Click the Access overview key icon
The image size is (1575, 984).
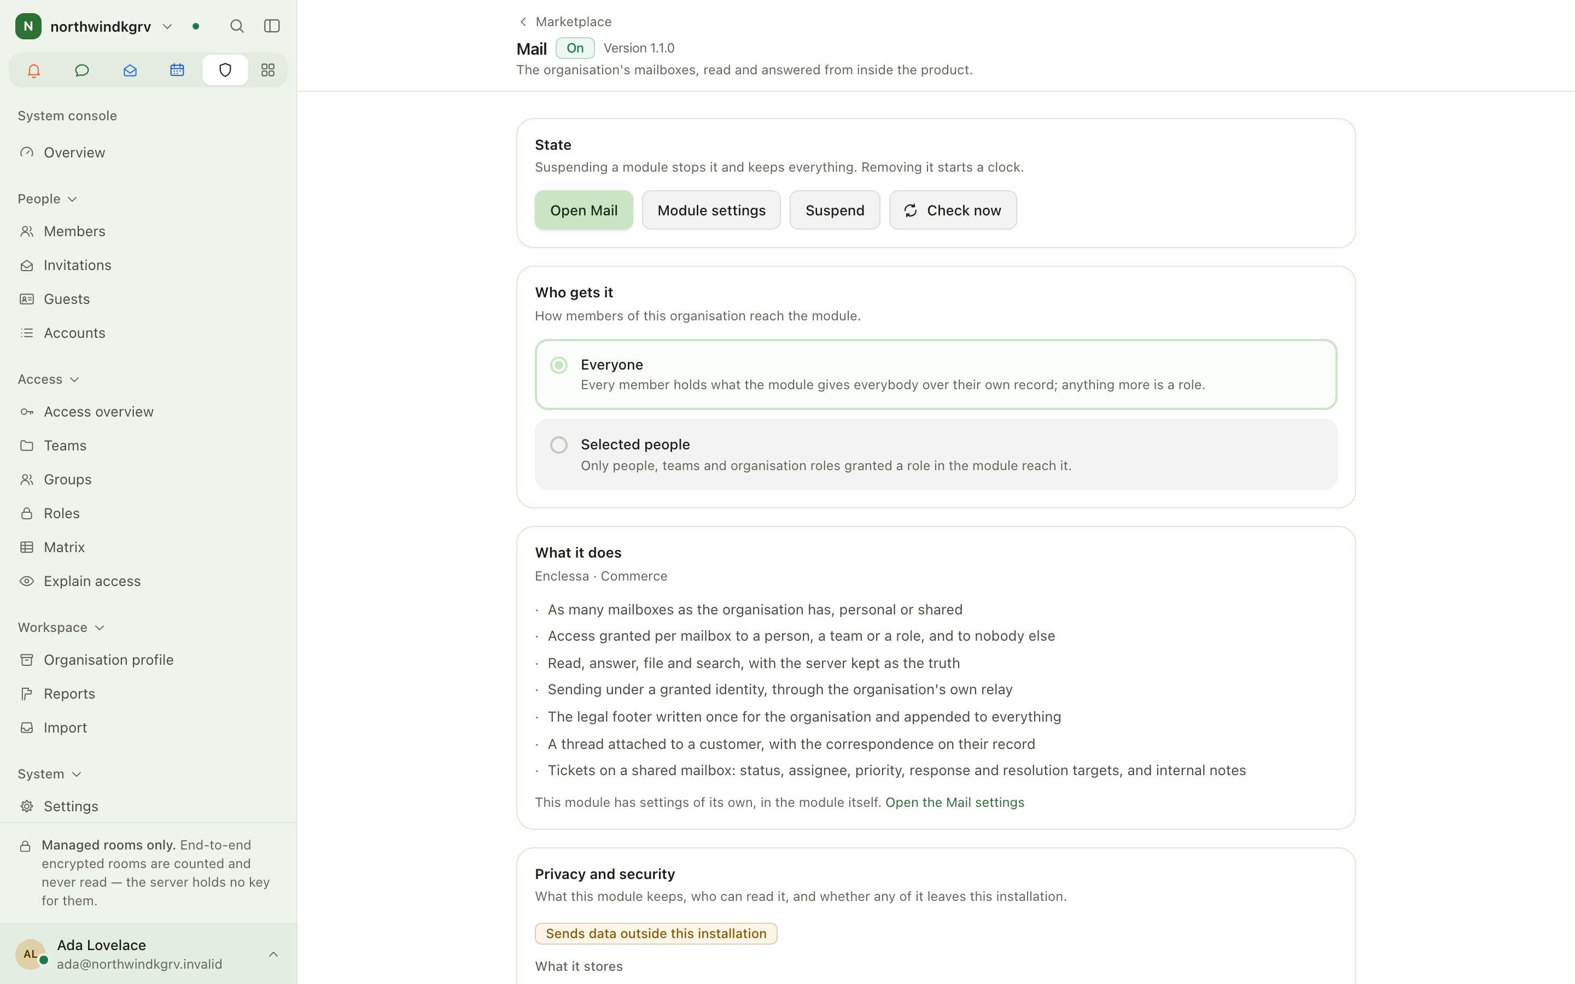(x=27, y=412)
